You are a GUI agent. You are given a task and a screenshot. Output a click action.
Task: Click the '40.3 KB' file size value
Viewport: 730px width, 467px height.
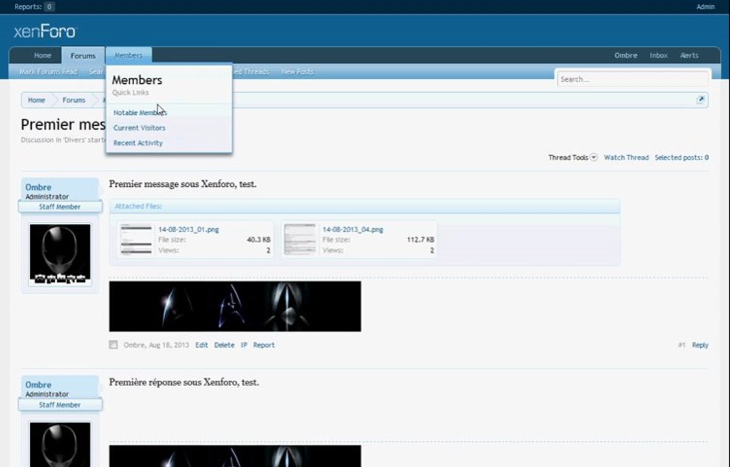tap(259, 240)
